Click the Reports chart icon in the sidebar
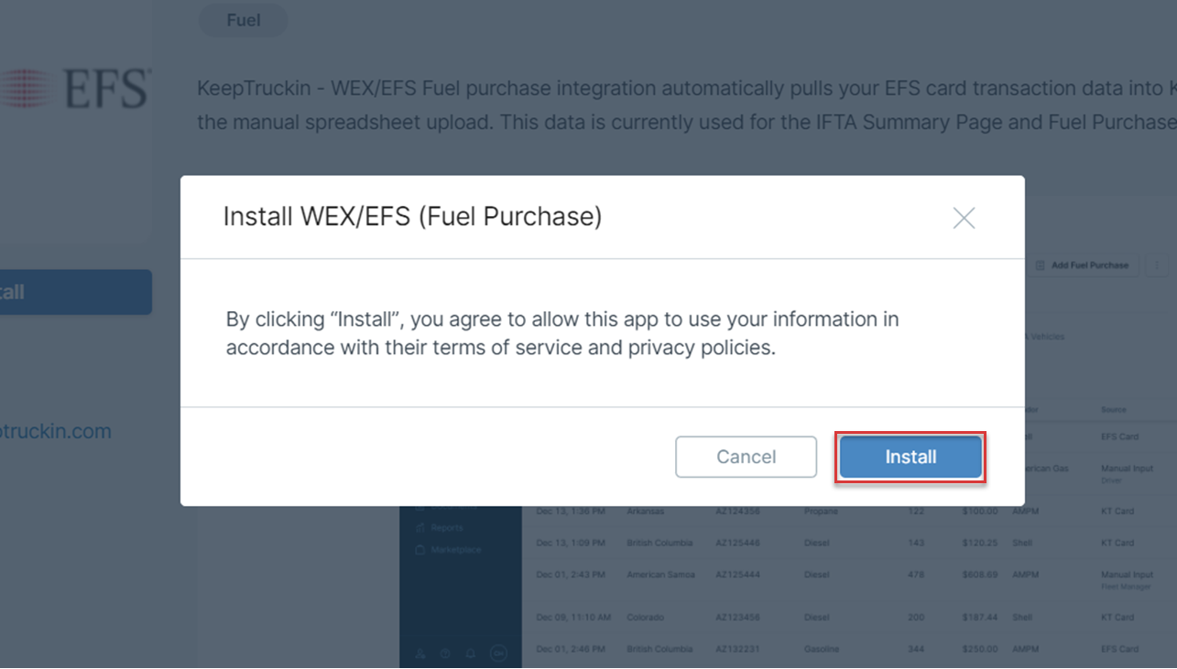 [x=420, y=528]
